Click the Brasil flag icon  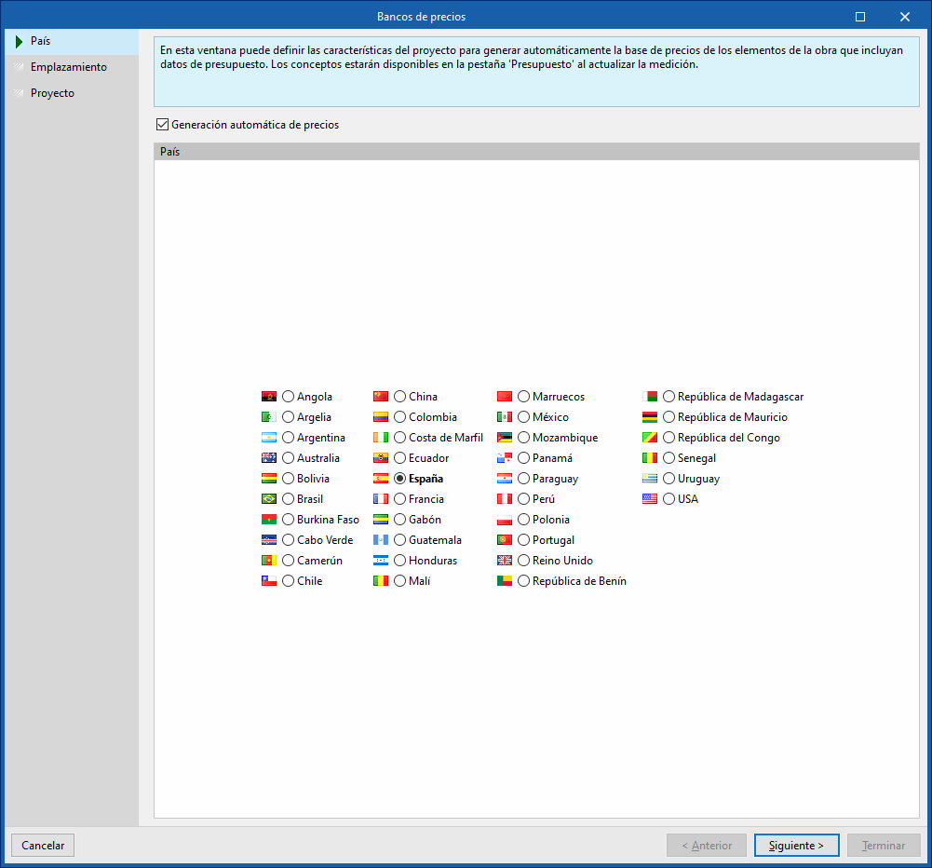269,499
